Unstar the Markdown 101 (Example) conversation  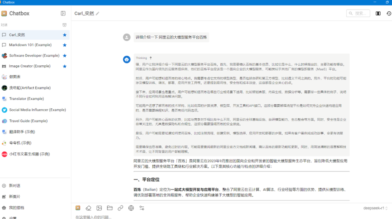[x=64, y=45]
